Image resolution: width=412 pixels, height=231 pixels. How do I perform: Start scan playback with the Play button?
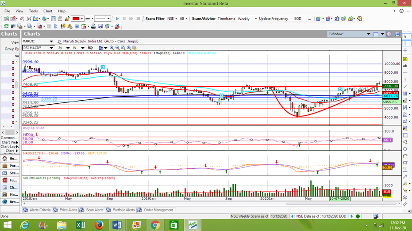pyautogui.click(x=117, y=19)
